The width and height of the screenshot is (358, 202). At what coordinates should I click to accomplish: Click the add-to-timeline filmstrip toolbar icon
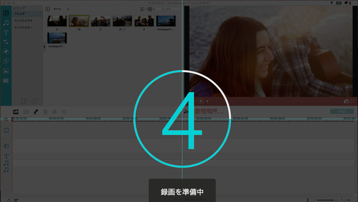[16, 112]
